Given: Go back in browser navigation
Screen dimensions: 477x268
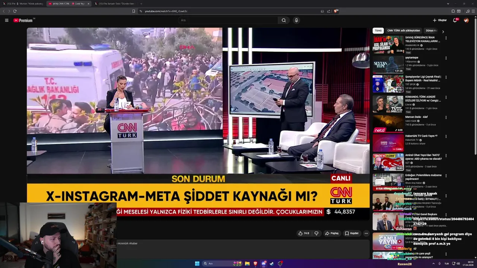Looking at the screenshot, I should (x=4, y=11).
